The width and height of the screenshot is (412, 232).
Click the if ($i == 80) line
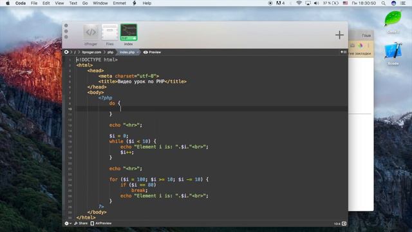[x=138, y=185]
